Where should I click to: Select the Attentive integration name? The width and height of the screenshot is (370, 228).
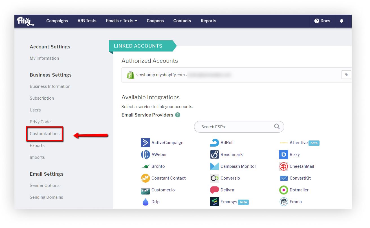299,143
